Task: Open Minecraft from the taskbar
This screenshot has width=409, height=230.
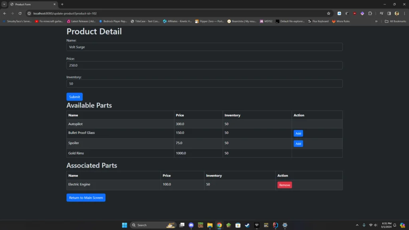Action: 201,225
